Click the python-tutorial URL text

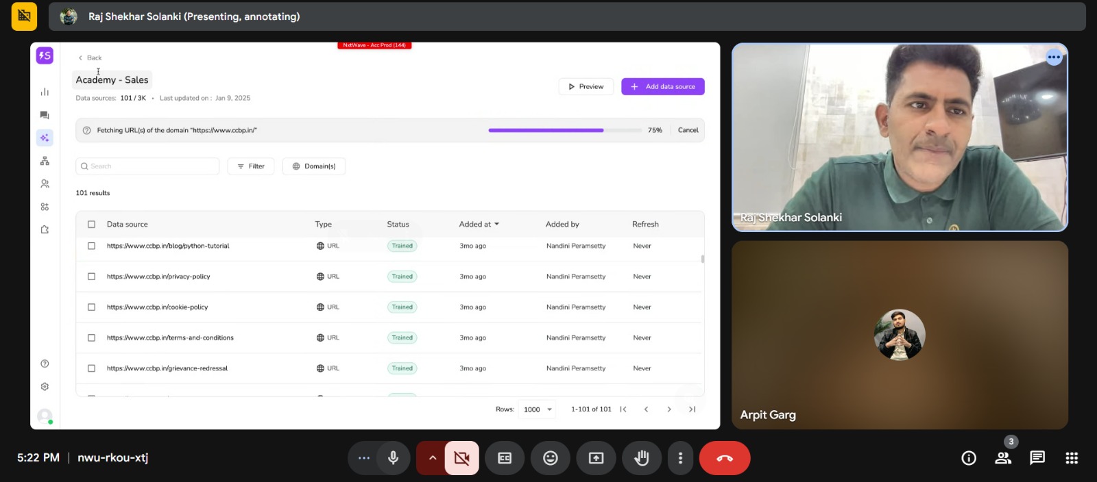click(x=168, y=246)
